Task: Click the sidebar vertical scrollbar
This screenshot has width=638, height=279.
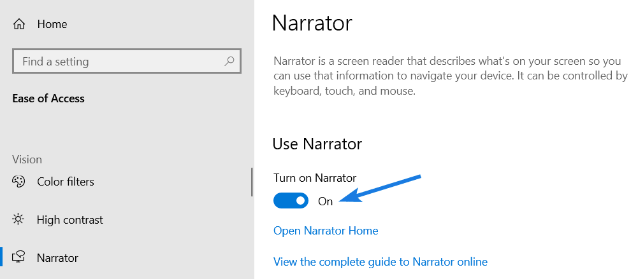Action: 252,182
